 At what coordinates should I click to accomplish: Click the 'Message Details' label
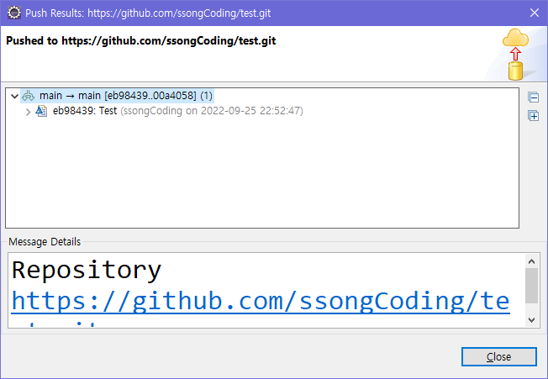[x=45, y=242]
